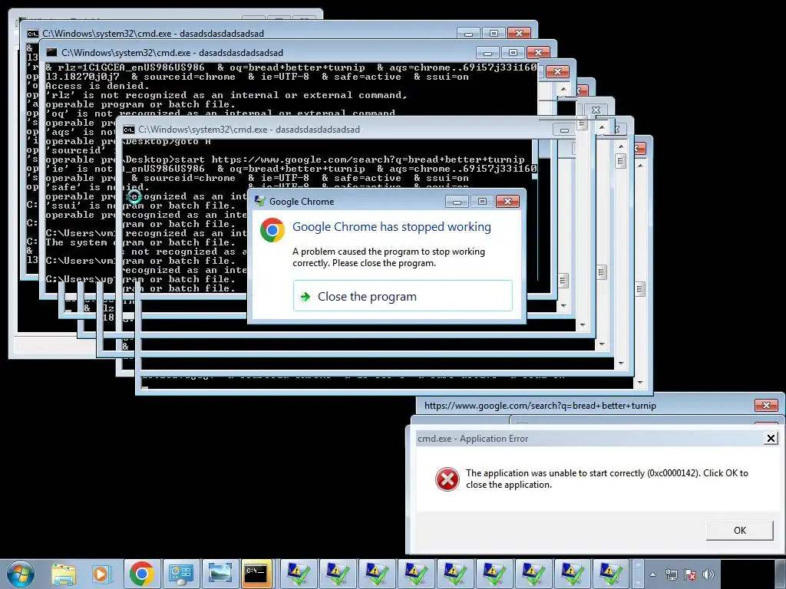This screenshot has height=589, width=786.
Task: Click the Chrome logo in the crash dialog
Action: click(x=272, y=230)
